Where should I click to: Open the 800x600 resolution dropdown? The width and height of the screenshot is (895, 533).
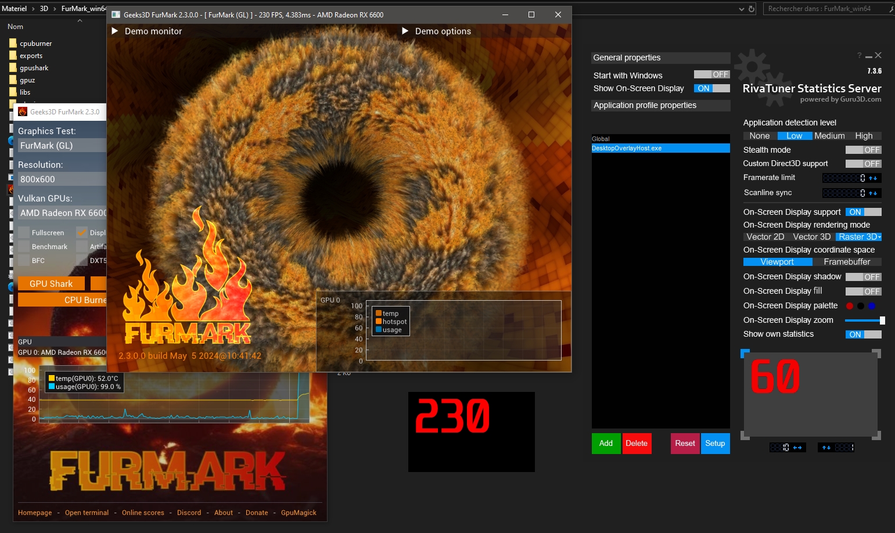pyautogui.click(x=62, y=179)
